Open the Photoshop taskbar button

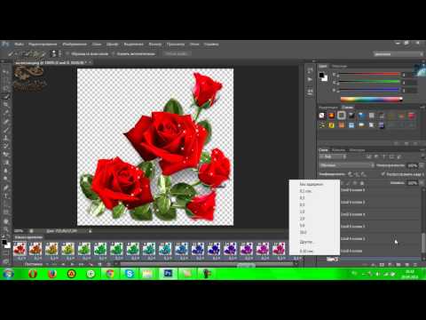pos(168,274)
